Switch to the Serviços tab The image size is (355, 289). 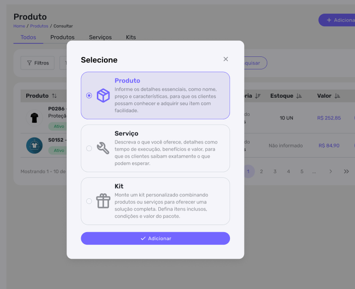(100, 37)
